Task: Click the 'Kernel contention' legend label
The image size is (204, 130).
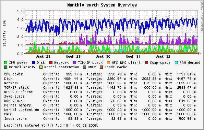Action: click(62, 67)
